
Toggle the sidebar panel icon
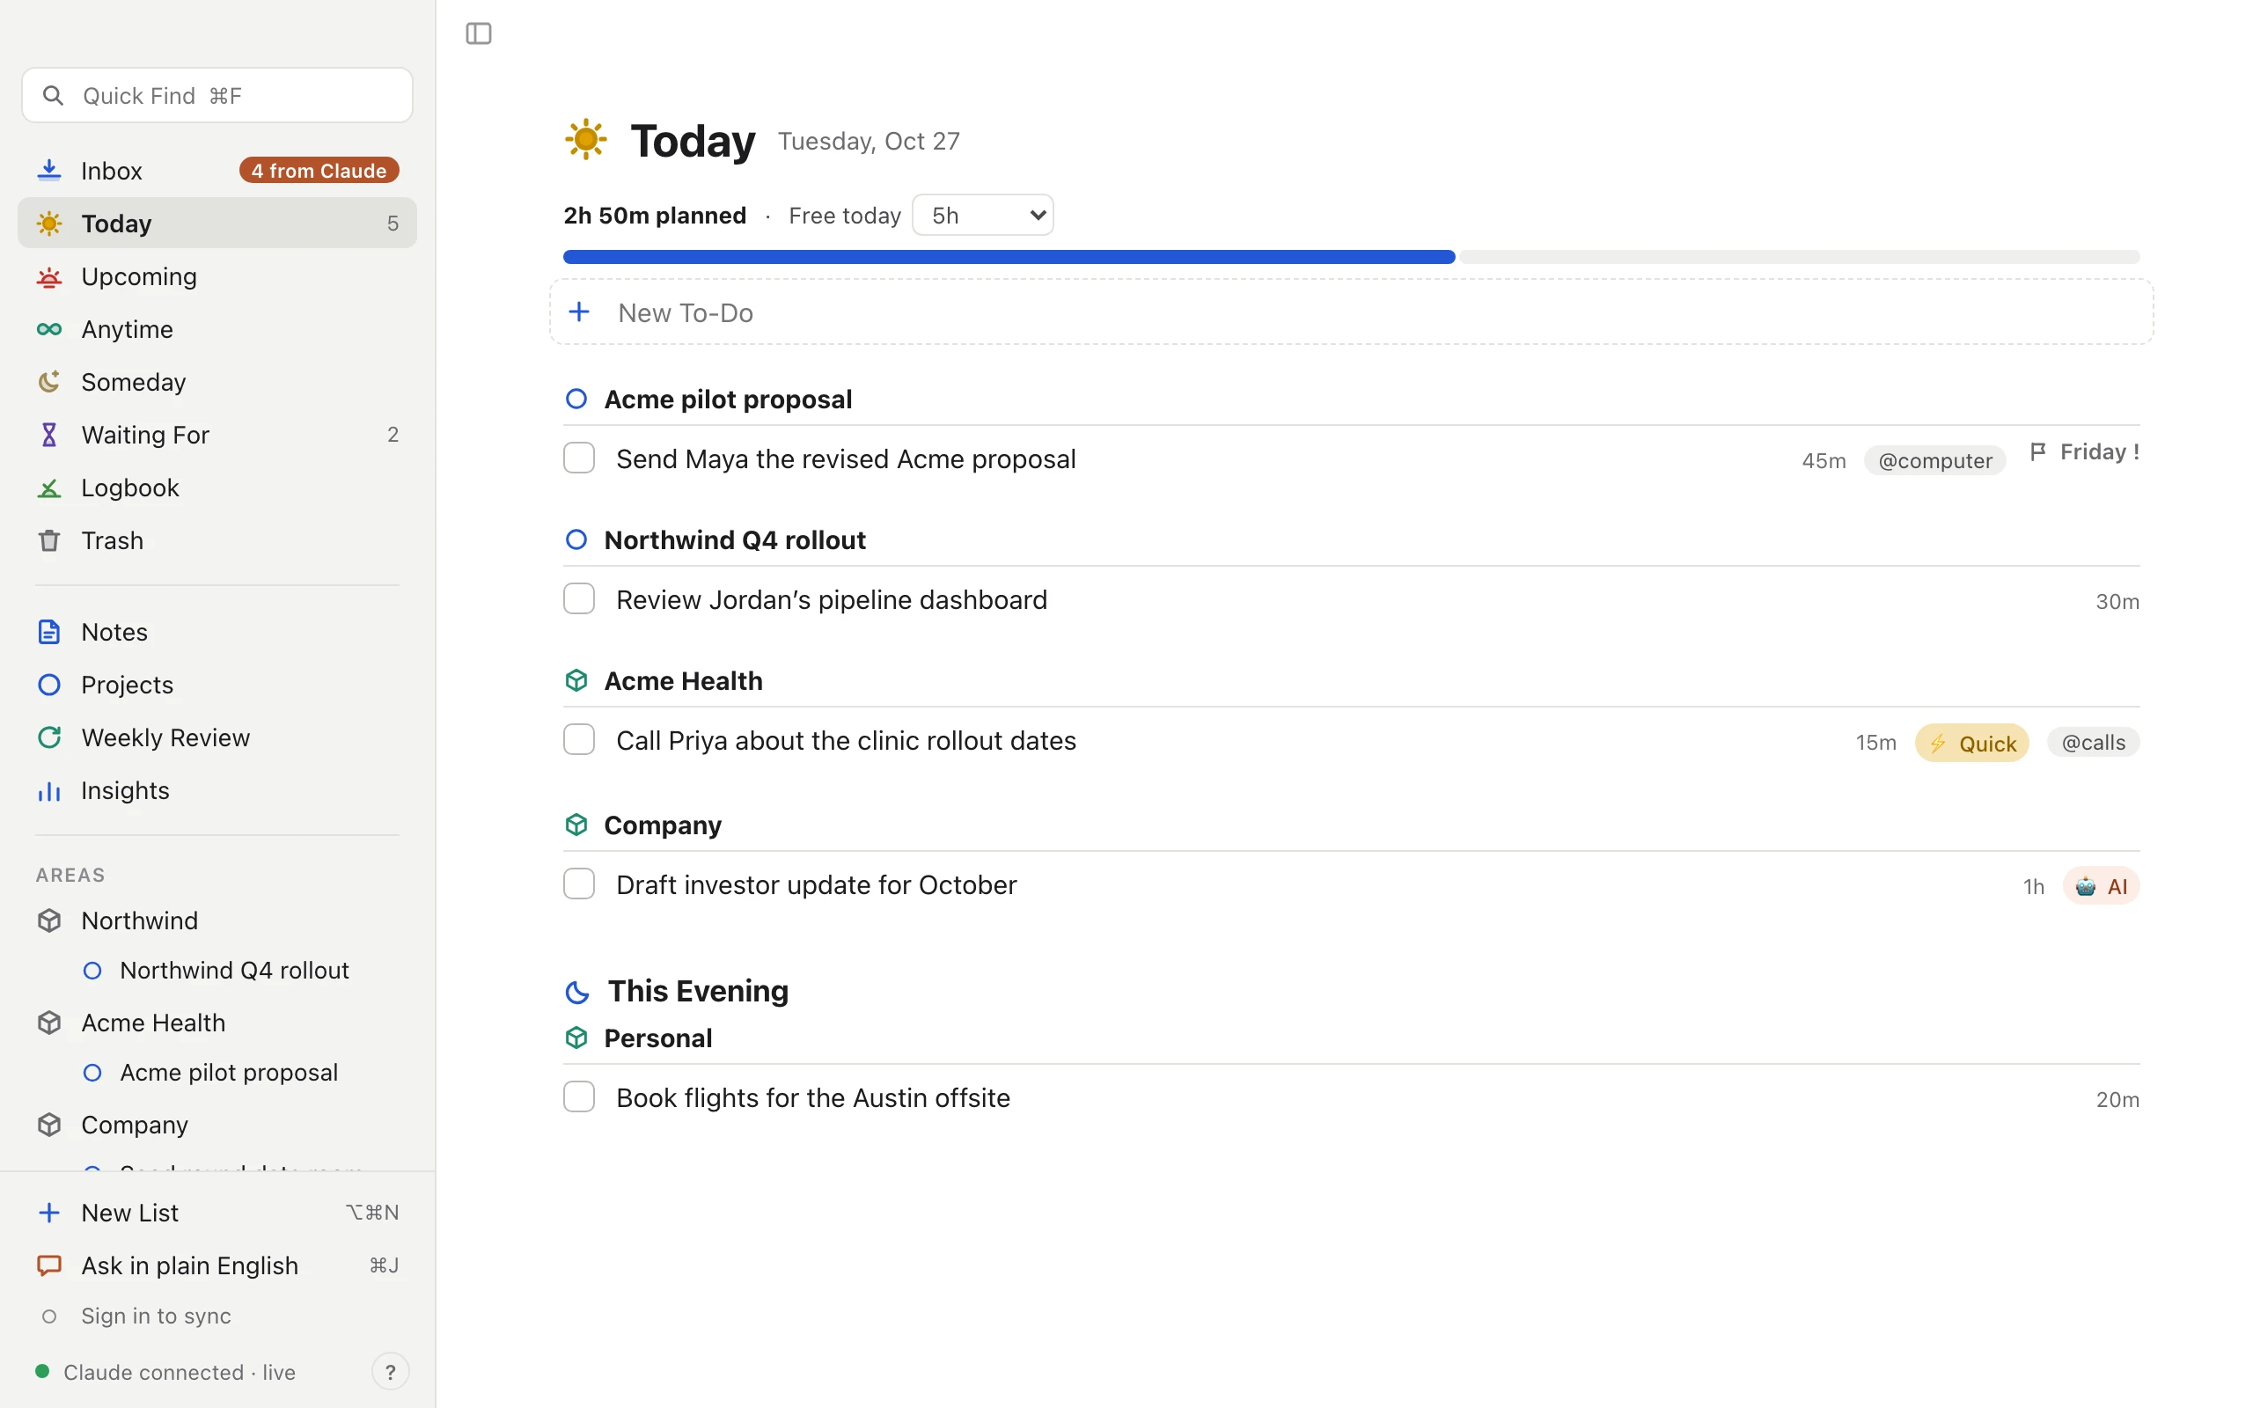[x=479, y=33]
